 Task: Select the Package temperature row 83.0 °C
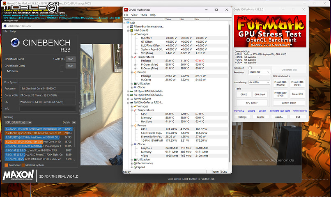pyautogui.click(x=175, y=61)
